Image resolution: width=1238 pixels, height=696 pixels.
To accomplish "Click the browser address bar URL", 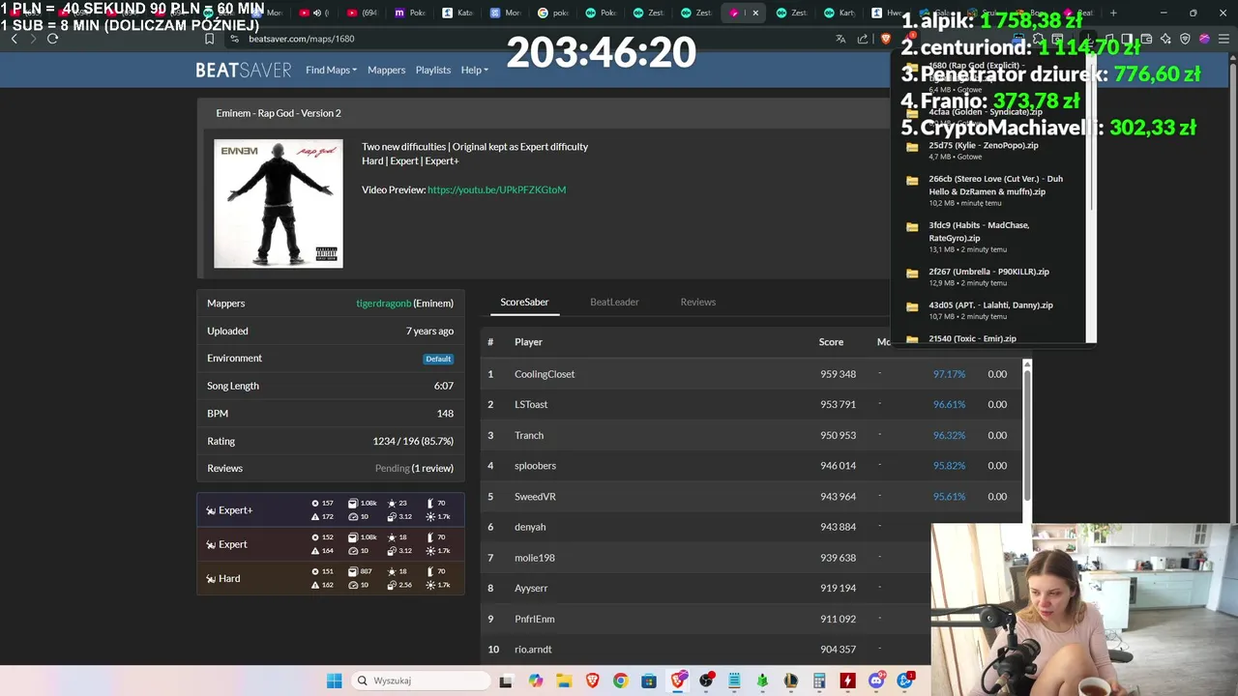I will [301, 39].
